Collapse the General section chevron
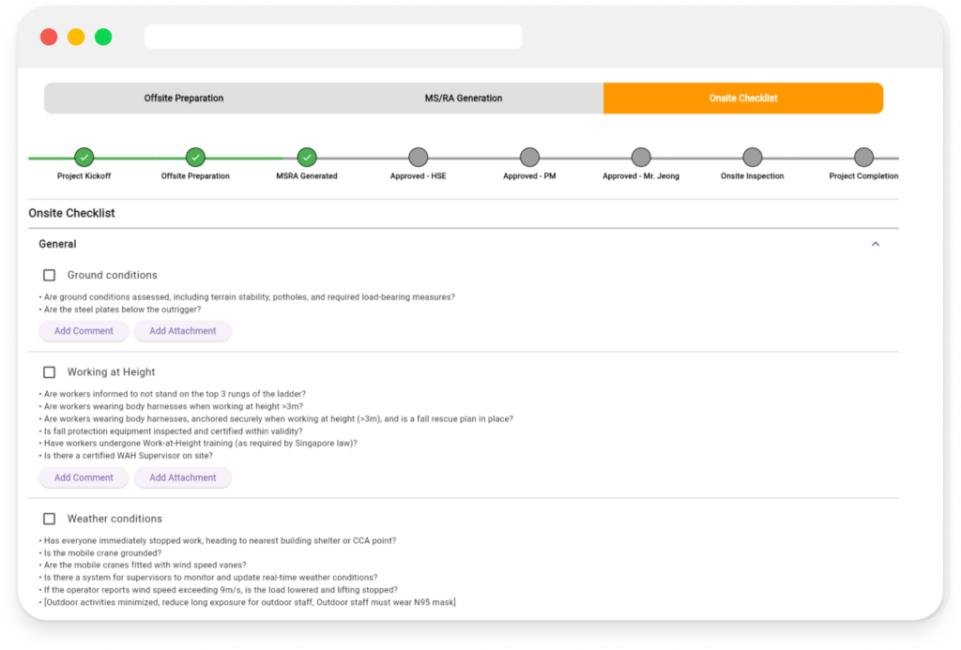This screenshot has height=650, width=961. pos(876,244)
